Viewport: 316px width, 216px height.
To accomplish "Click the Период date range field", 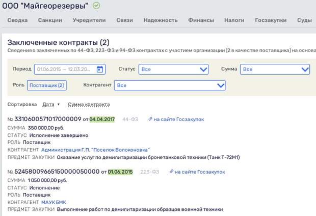I will coord(70,69).
